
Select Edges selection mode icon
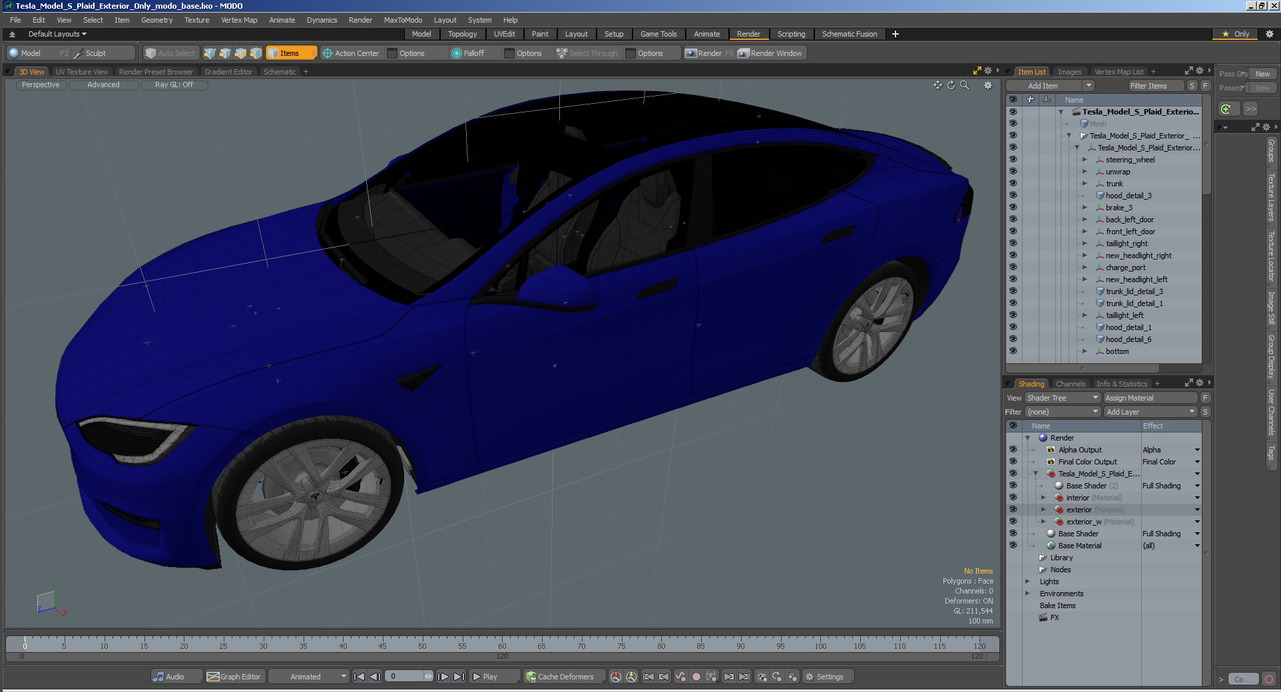coord(225,53)
